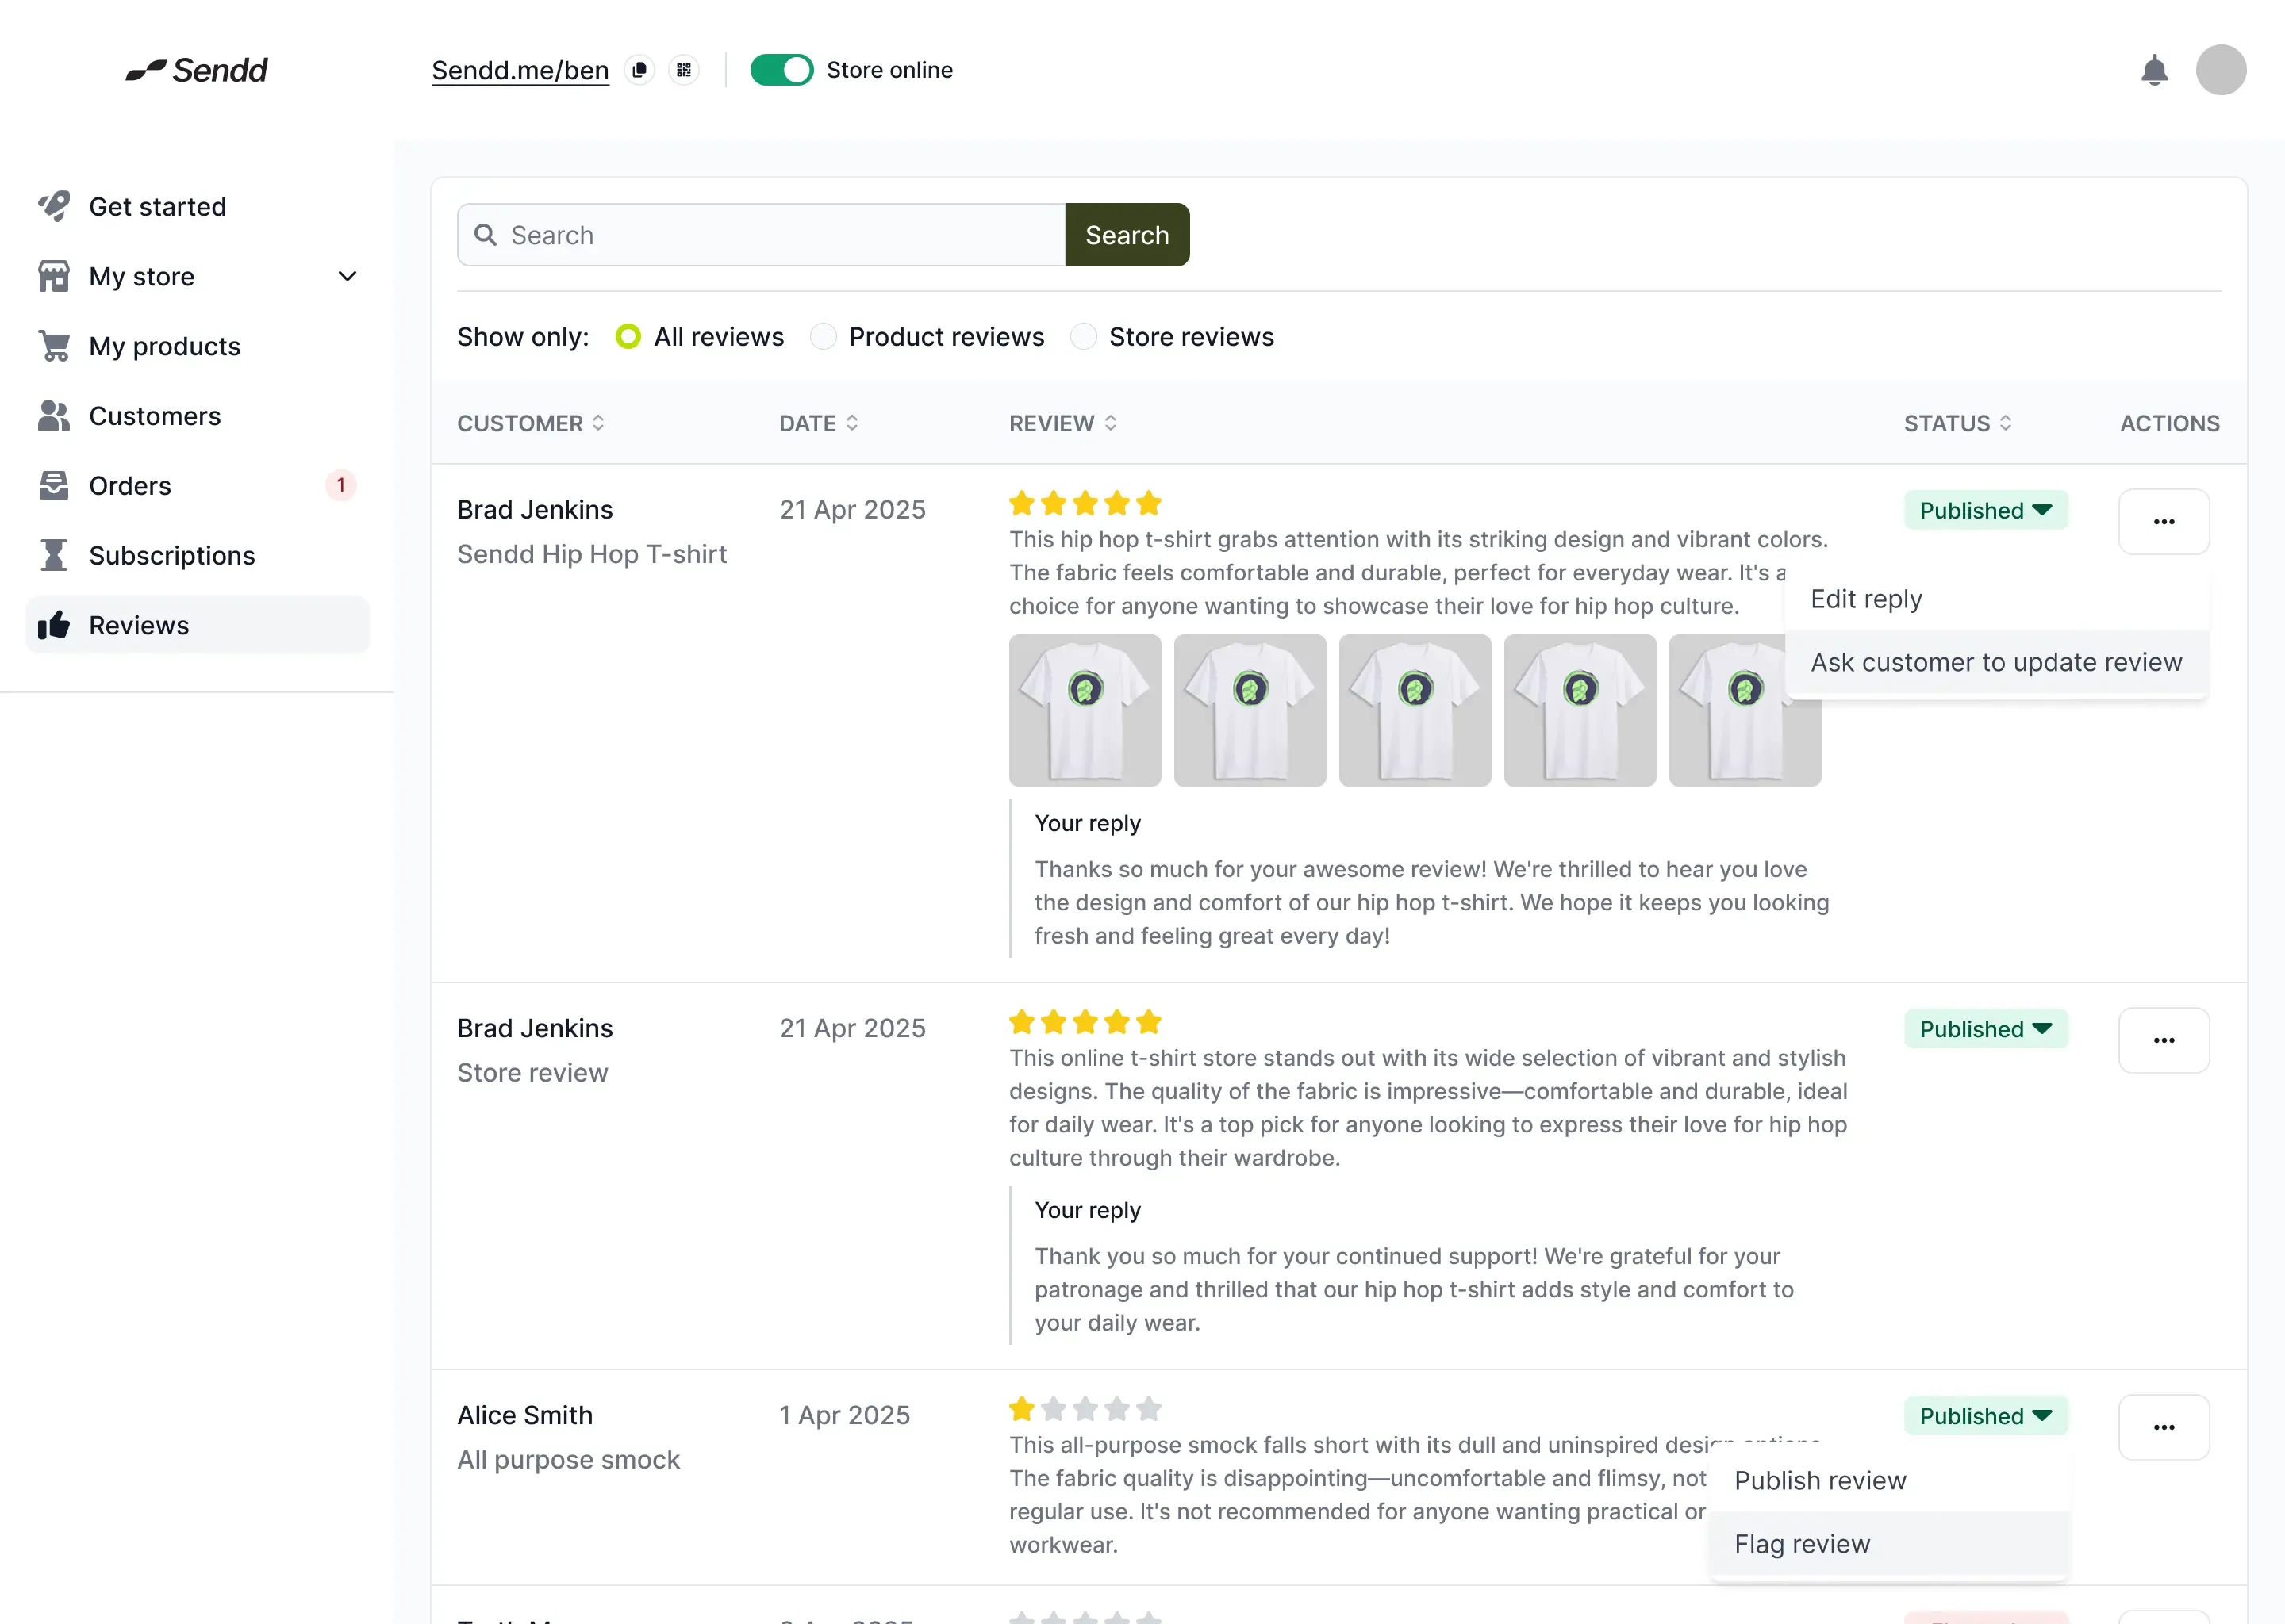The width and height of the screenshot is (2285, 1624).
Task: Sort by Date column arrows
Action: pos(852,423)
